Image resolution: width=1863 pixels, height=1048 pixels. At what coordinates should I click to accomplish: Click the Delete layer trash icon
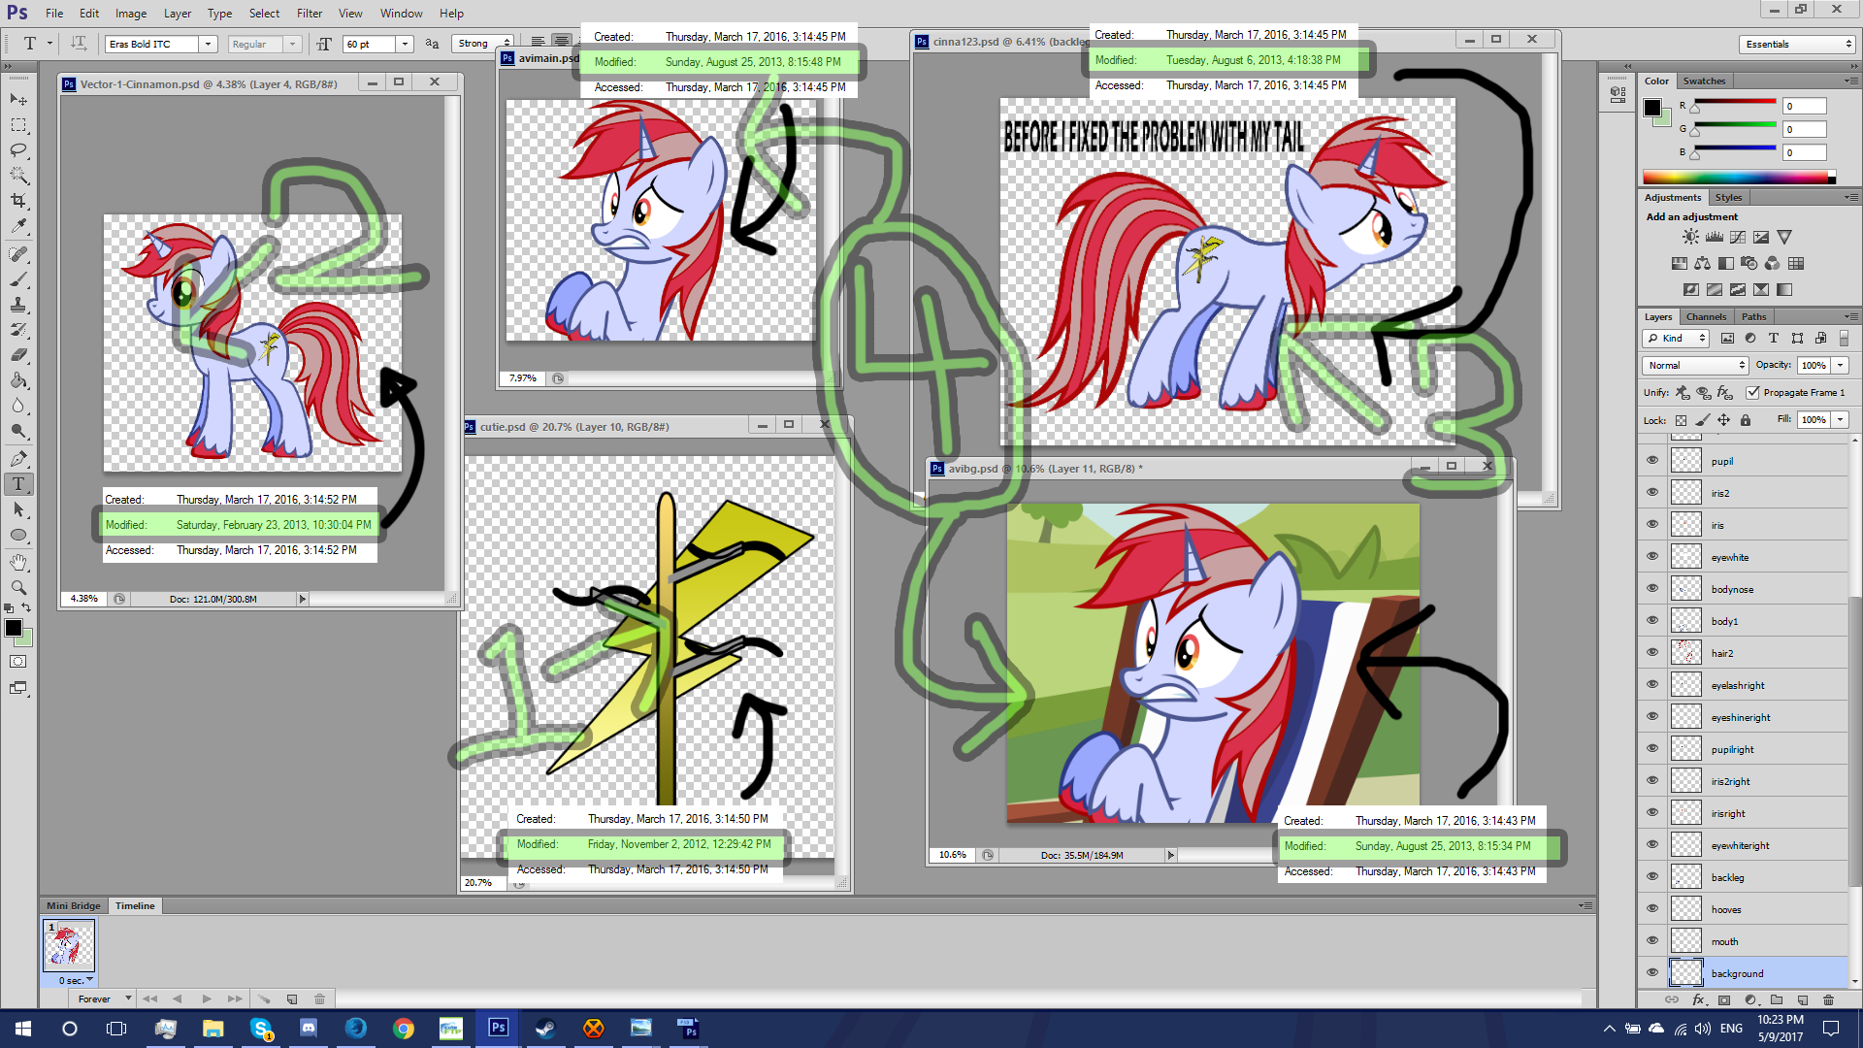pyautogui.click(x=1828, y=999)
